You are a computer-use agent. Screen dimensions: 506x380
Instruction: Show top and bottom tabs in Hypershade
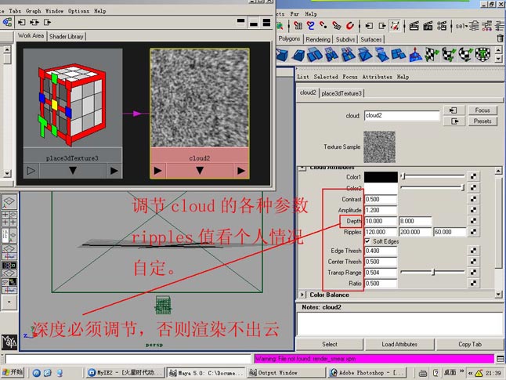(266, 22)
